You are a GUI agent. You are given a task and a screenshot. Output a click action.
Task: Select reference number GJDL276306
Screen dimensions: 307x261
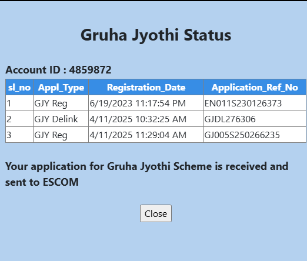[x=230, y=119]
